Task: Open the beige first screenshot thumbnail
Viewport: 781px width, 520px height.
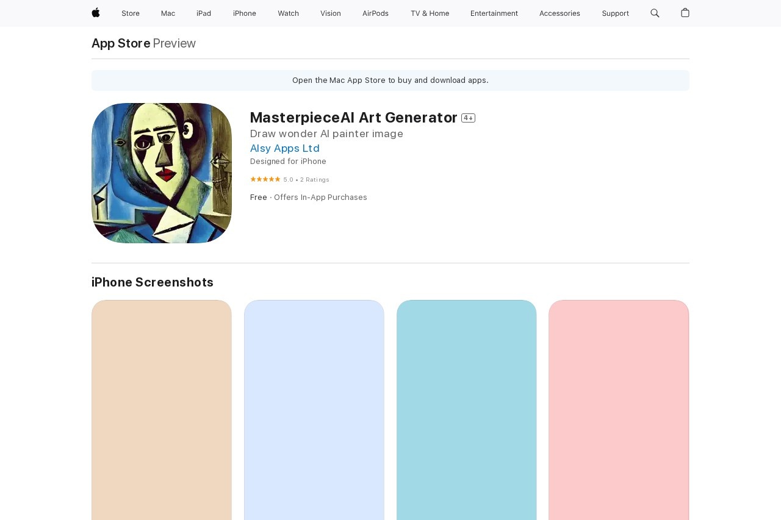Action: coord(162,410)
